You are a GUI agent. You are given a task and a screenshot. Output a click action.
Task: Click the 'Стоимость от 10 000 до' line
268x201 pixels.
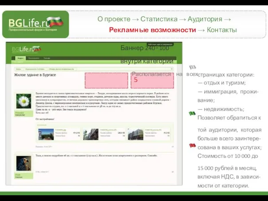pos(228,156)
